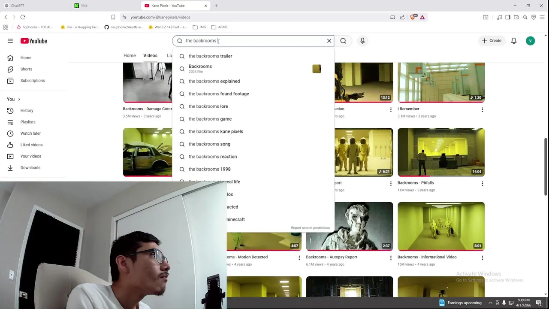Choose suggestion 'the backrooms trailer'
The image size is (549, 309).
click(x=253, y=56)
